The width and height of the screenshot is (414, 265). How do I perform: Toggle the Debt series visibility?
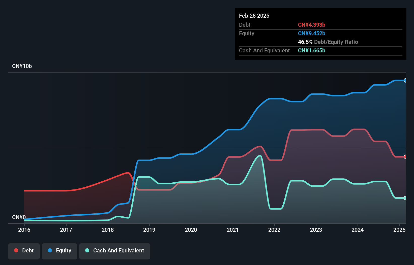pos(24,250)
